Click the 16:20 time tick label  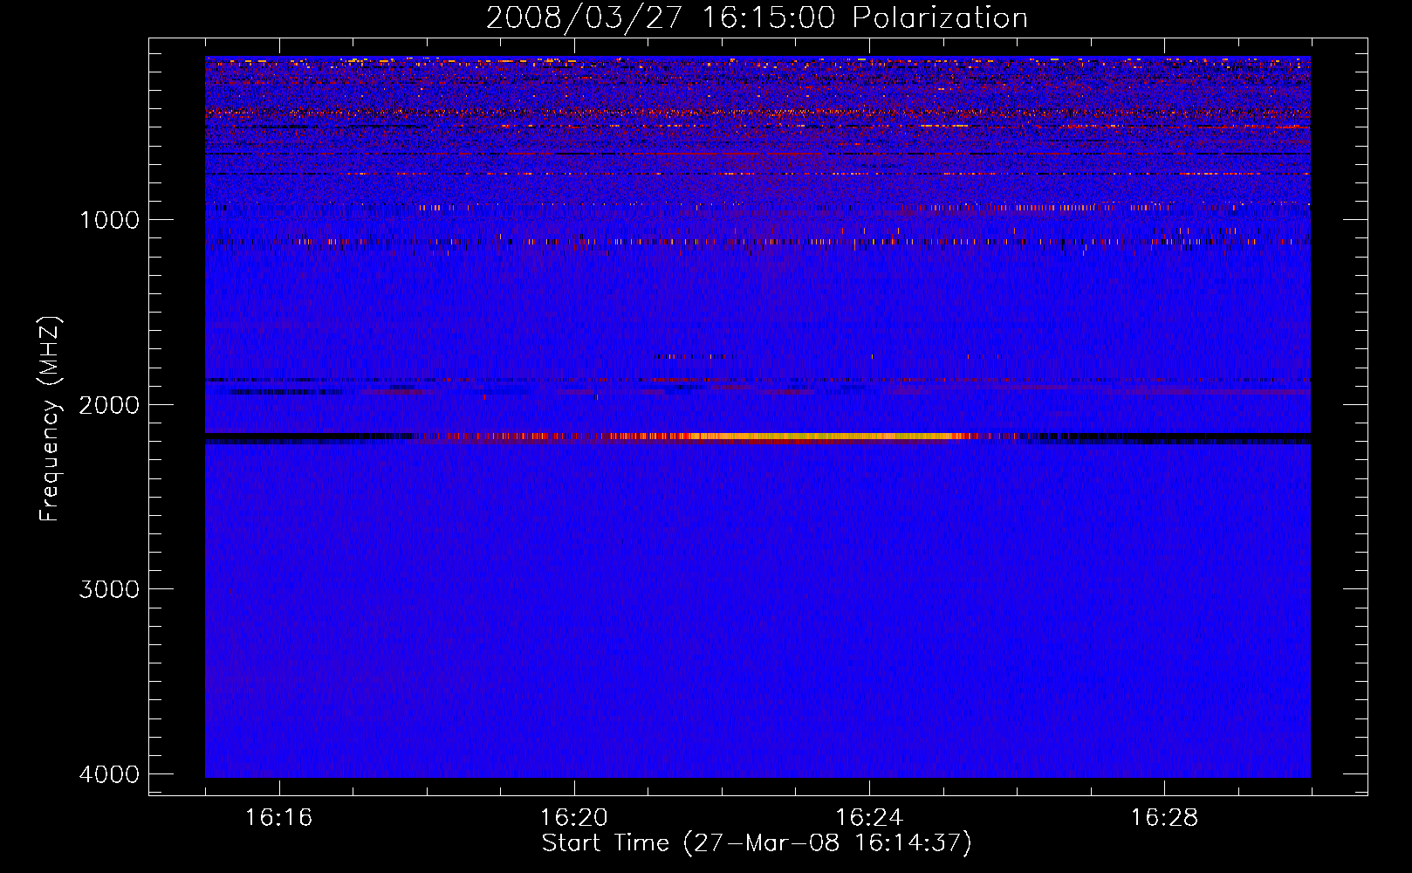574,818
